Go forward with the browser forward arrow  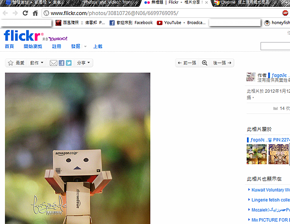point(15,13)
